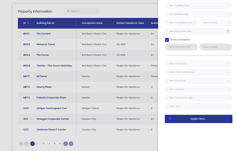
Task: Open Select Handover Year dropdown
Action: tap(181, 47)
